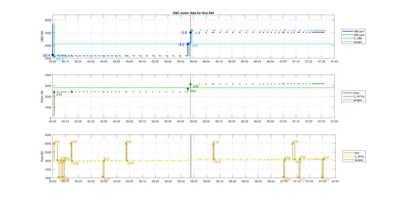Click the "625" roll data label above the arrow
This screenshot has height=200, width=404.
tap(295, 142)
